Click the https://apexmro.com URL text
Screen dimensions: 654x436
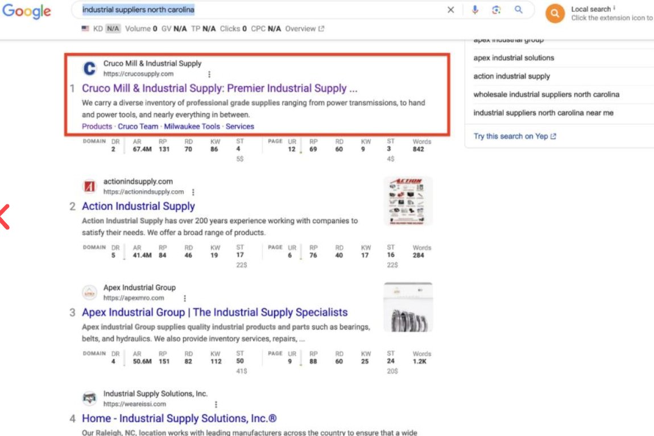(134, 298)
